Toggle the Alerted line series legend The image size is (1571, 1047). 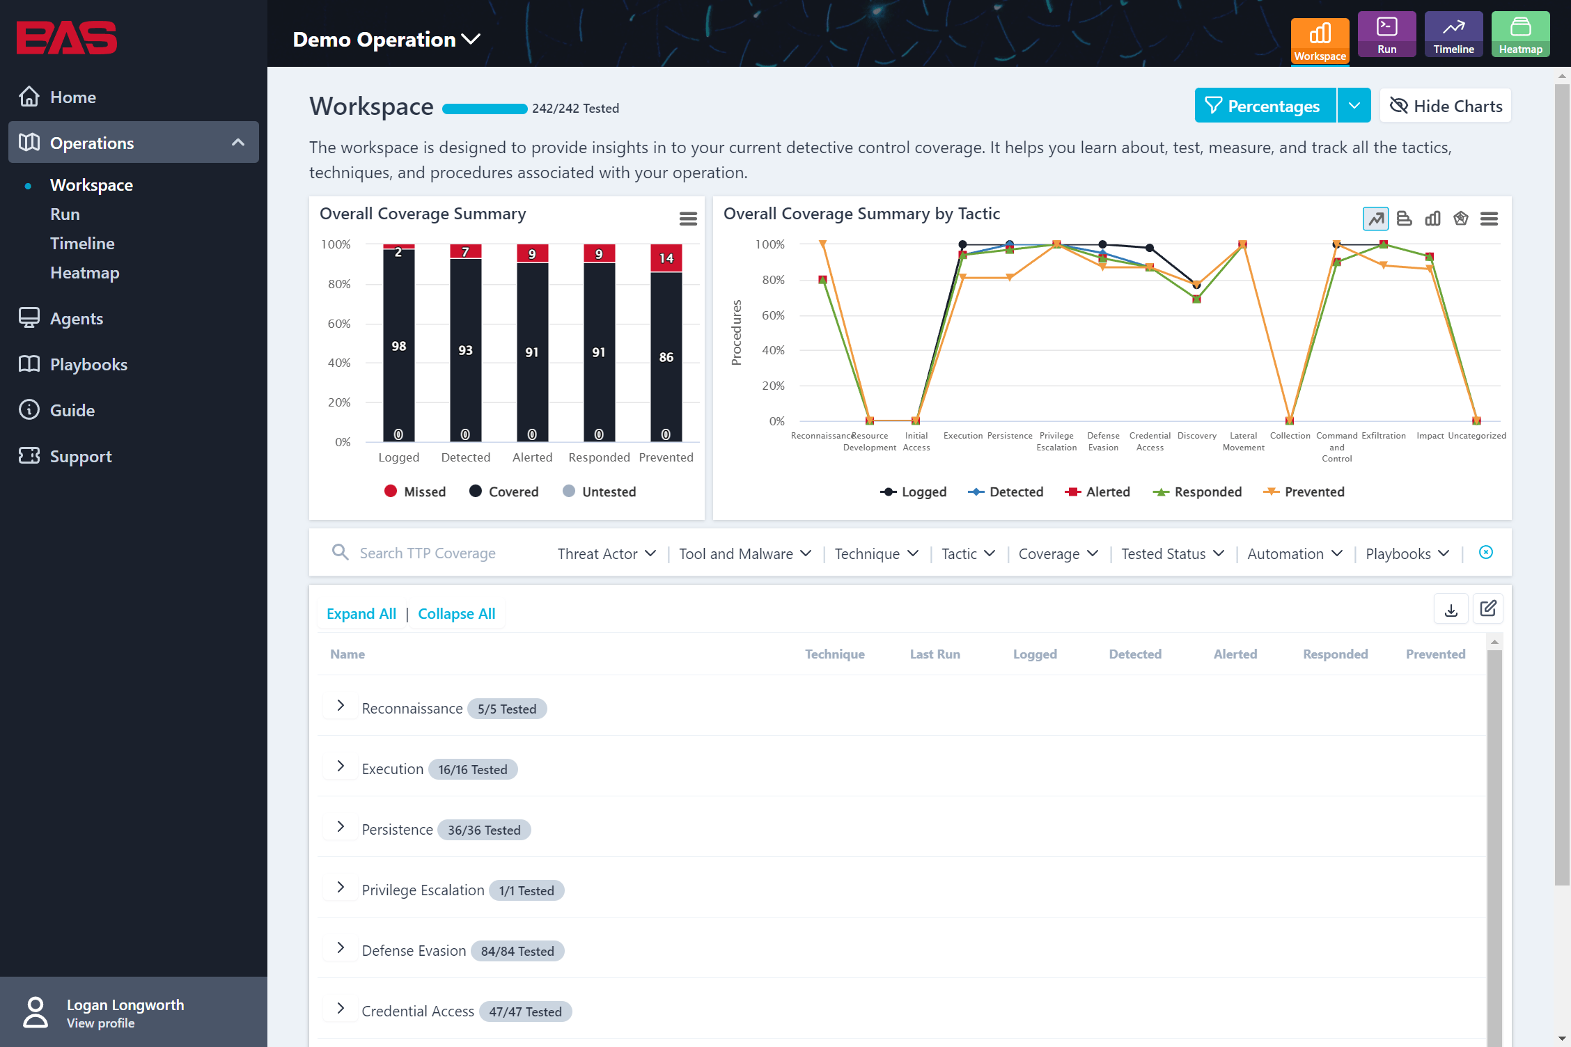pyautogui.click(x=1097, y=491)
